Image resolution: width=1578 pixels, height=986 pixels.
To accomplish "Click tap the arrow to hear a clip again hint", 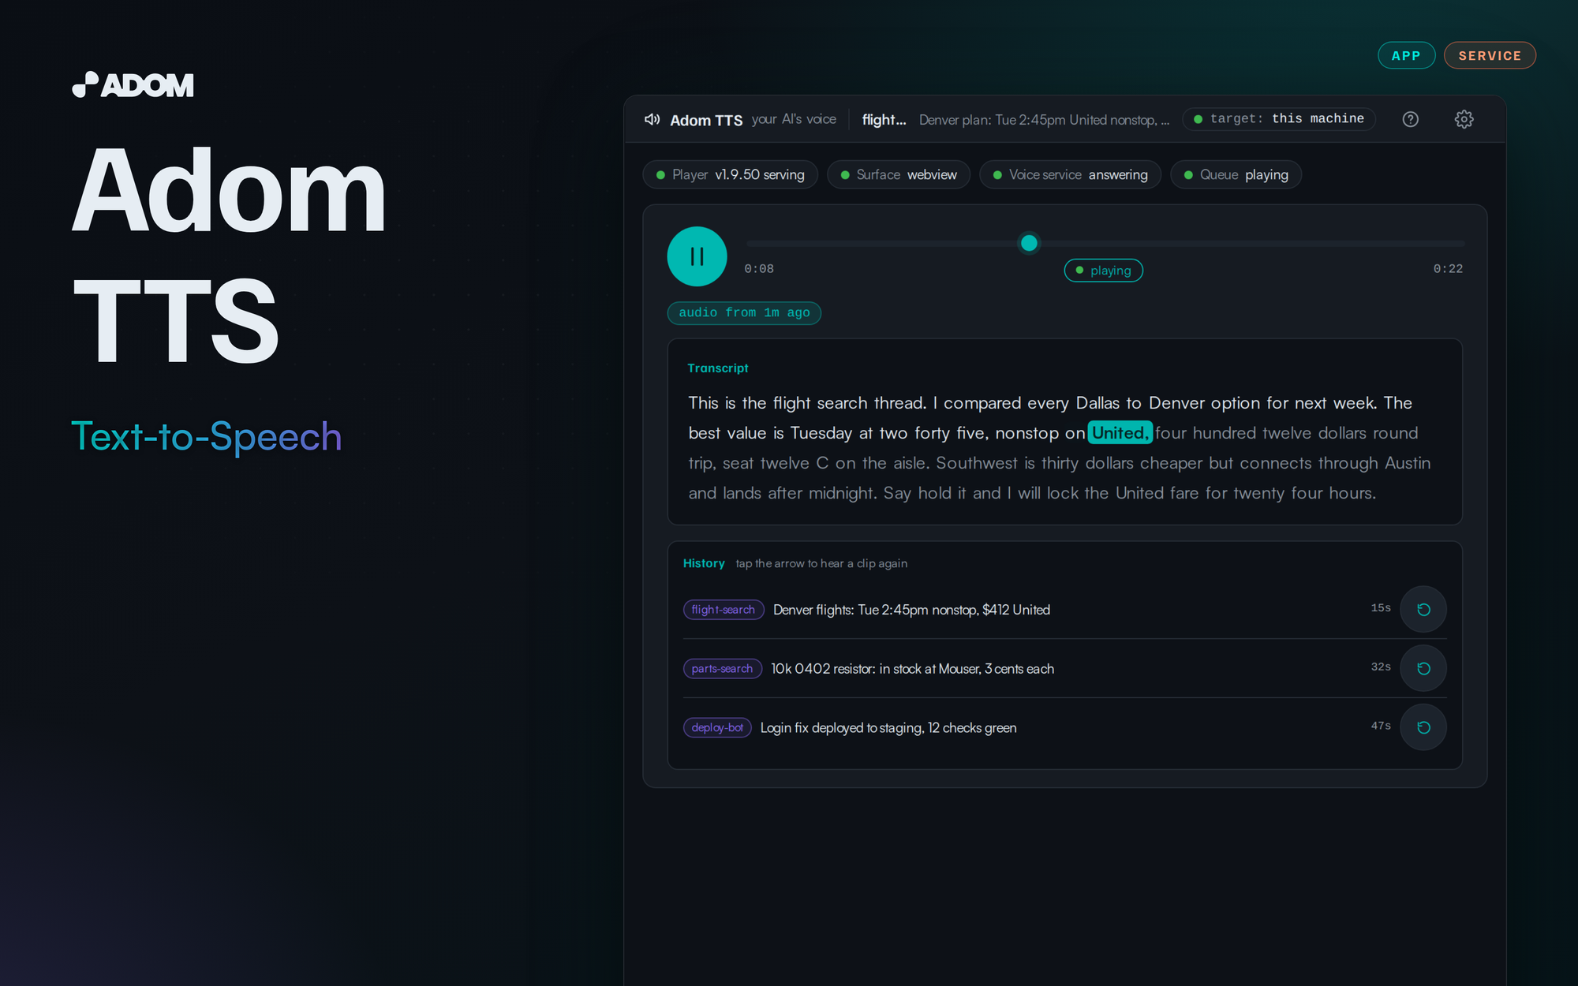I will pos(821,563).
